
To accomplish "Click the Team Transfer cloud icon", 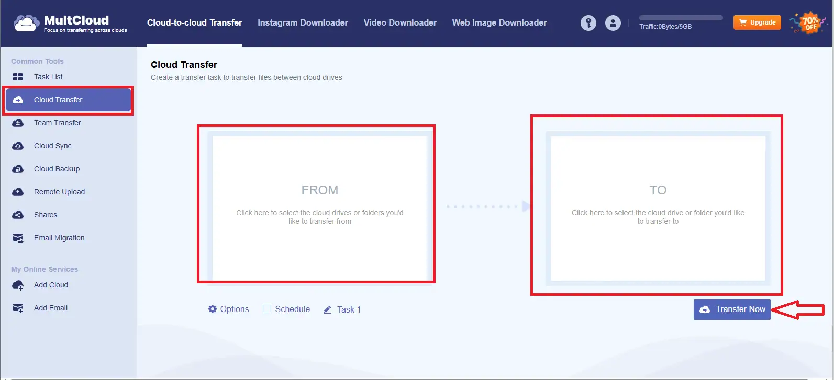I will [18, 123].
